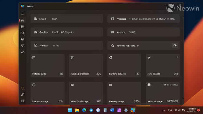Open the ENG language switcher in taskbar

click(170, 110)
